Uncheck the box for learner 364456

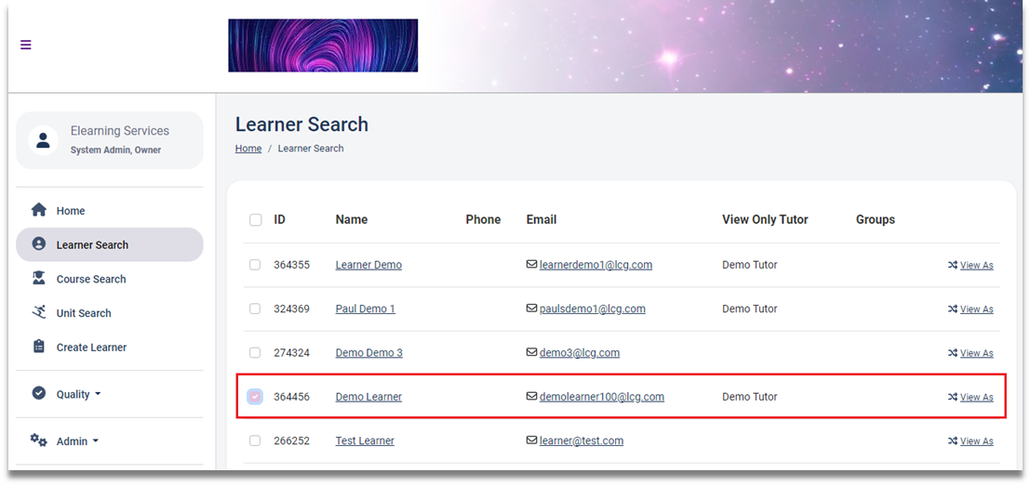tap(254, 397)
